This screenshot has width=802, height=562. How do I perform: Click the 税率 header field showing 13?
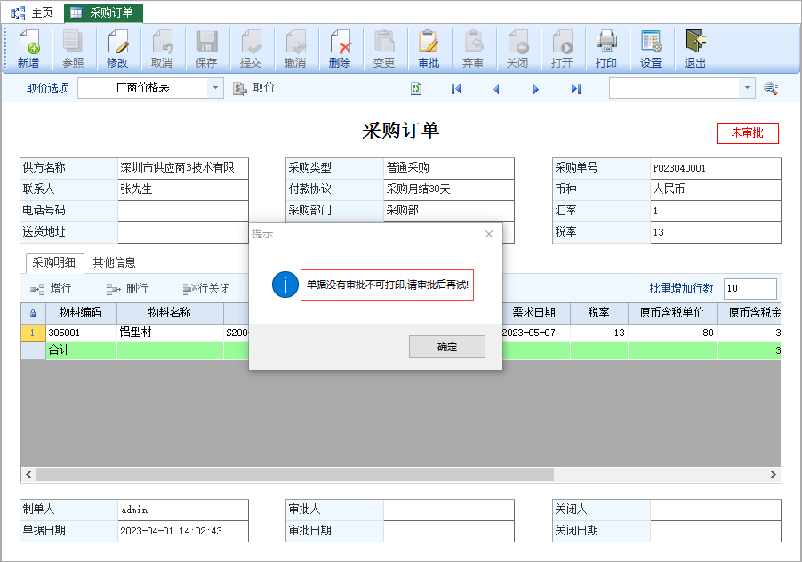[716, 232]
